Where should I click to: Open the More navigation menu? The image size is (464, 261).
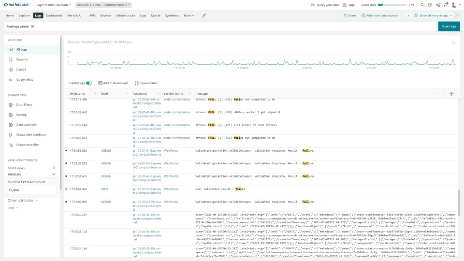189,15
